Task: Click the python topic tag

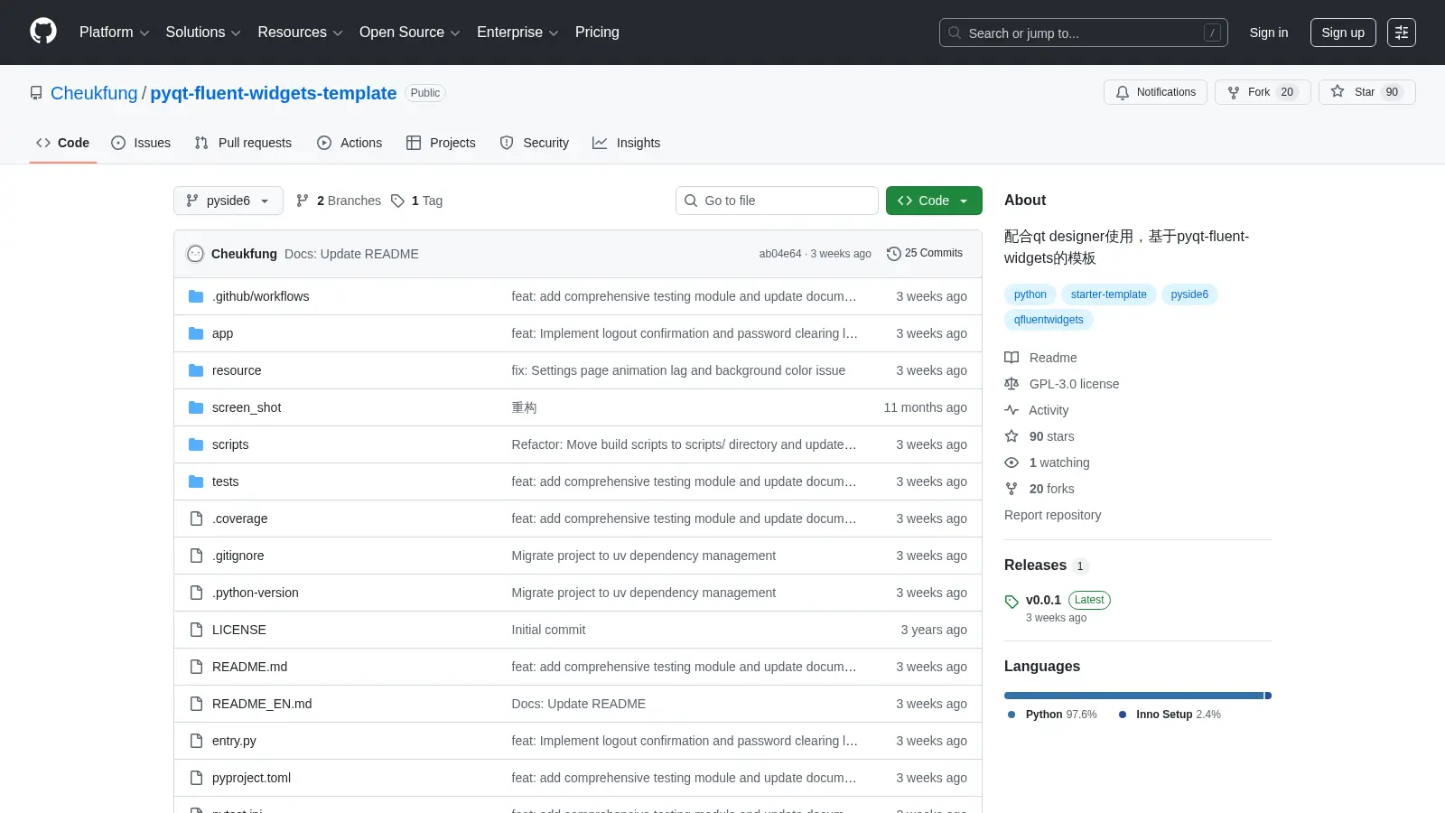Action: pyautogui.click(x=1030, y=294)
